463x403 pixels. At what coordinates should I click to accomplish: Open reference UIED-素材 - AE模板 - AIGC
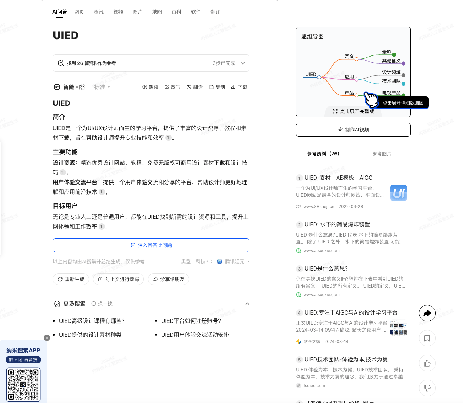pyautogui.click(x=338, y=178)
